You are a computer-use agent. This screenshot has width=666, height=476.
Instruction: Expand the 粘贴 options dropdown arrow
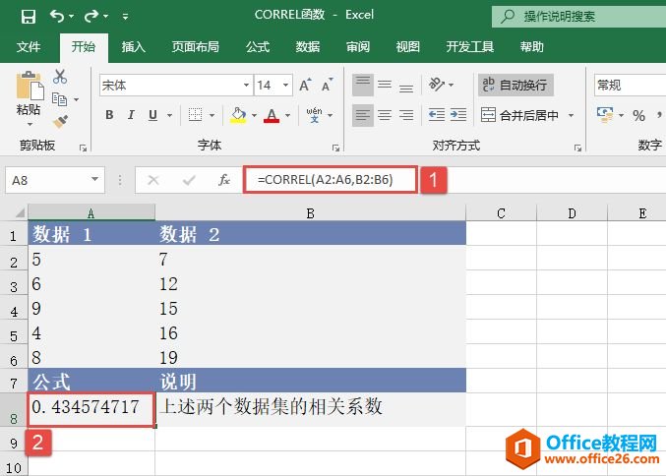pyautogui.click(x=30, y=125)
